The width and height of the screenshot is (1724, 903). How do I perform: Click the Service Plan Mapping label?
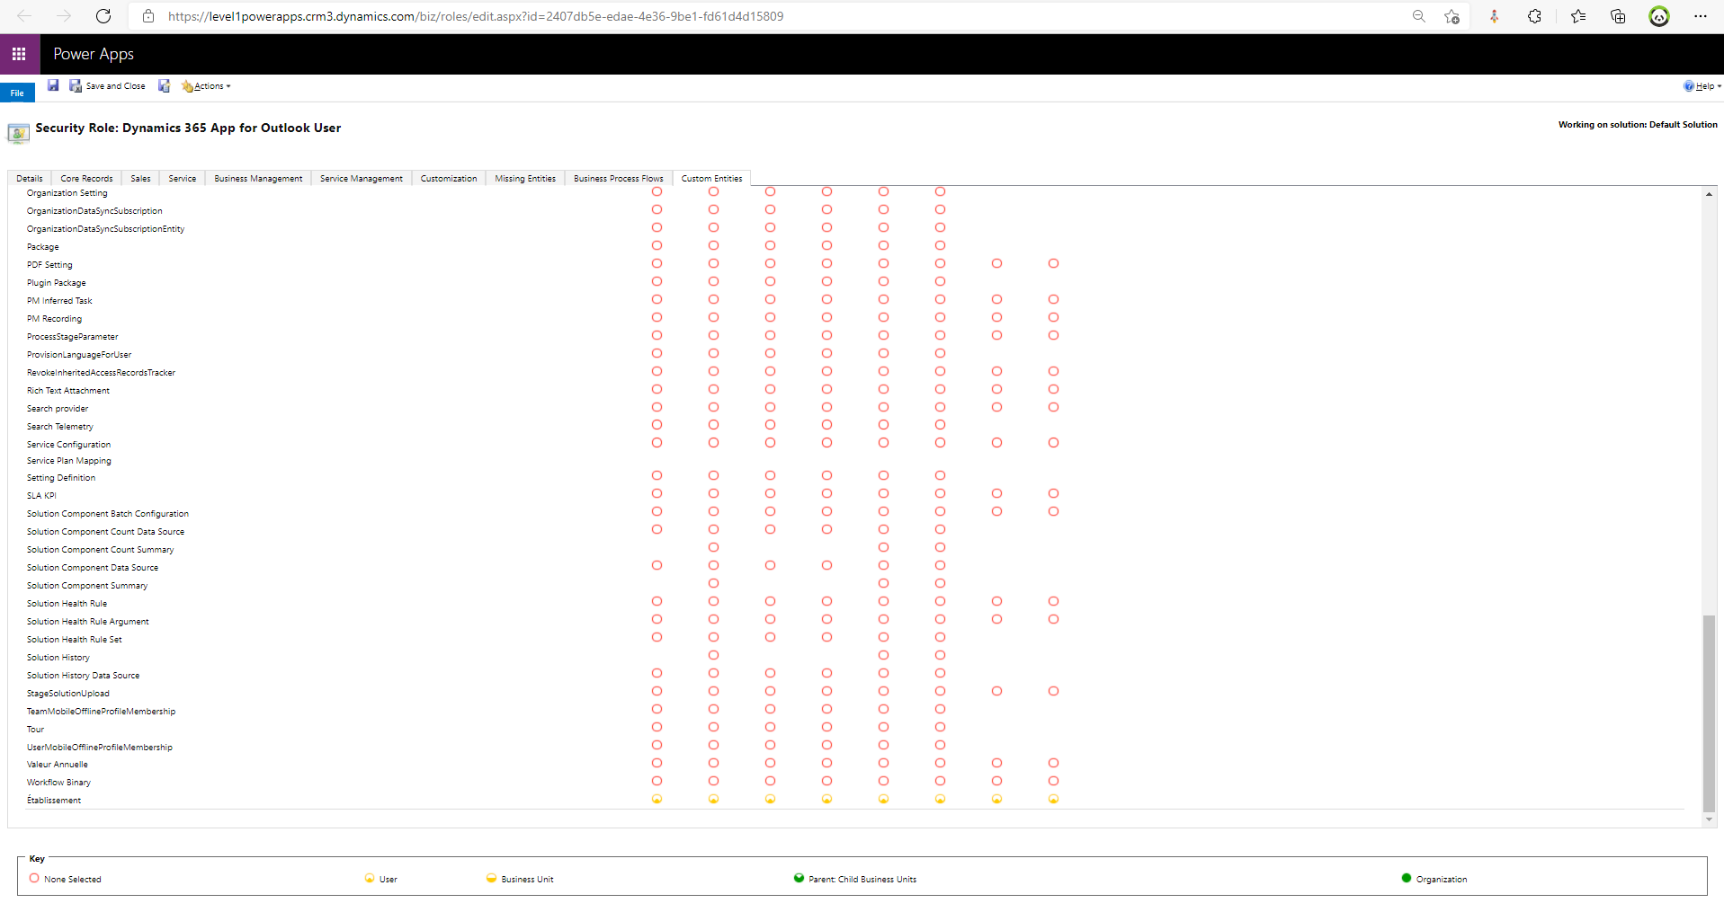pyautogui.click(x=69, y=460)
